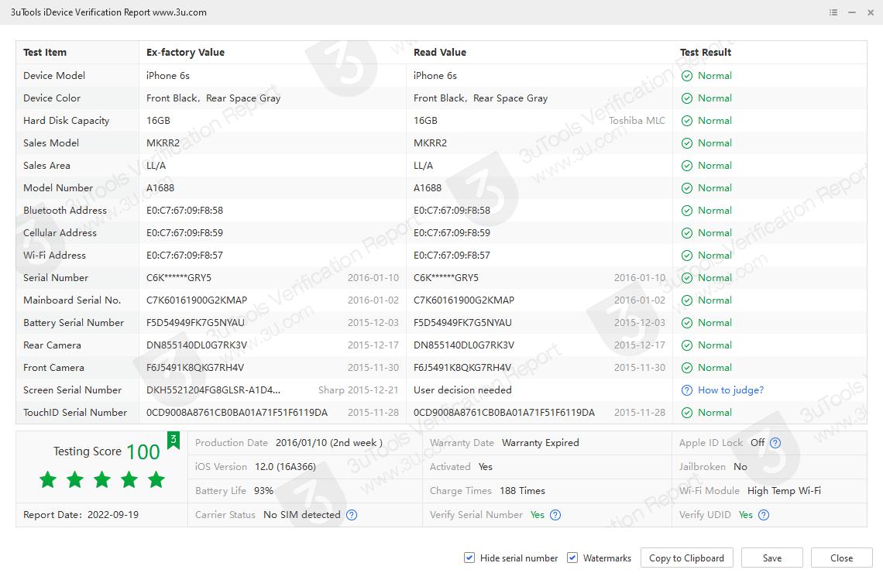Click the Carrier Status help question icon
The width and height of the screenshot is (883, 580).
(x=352, y=515)
